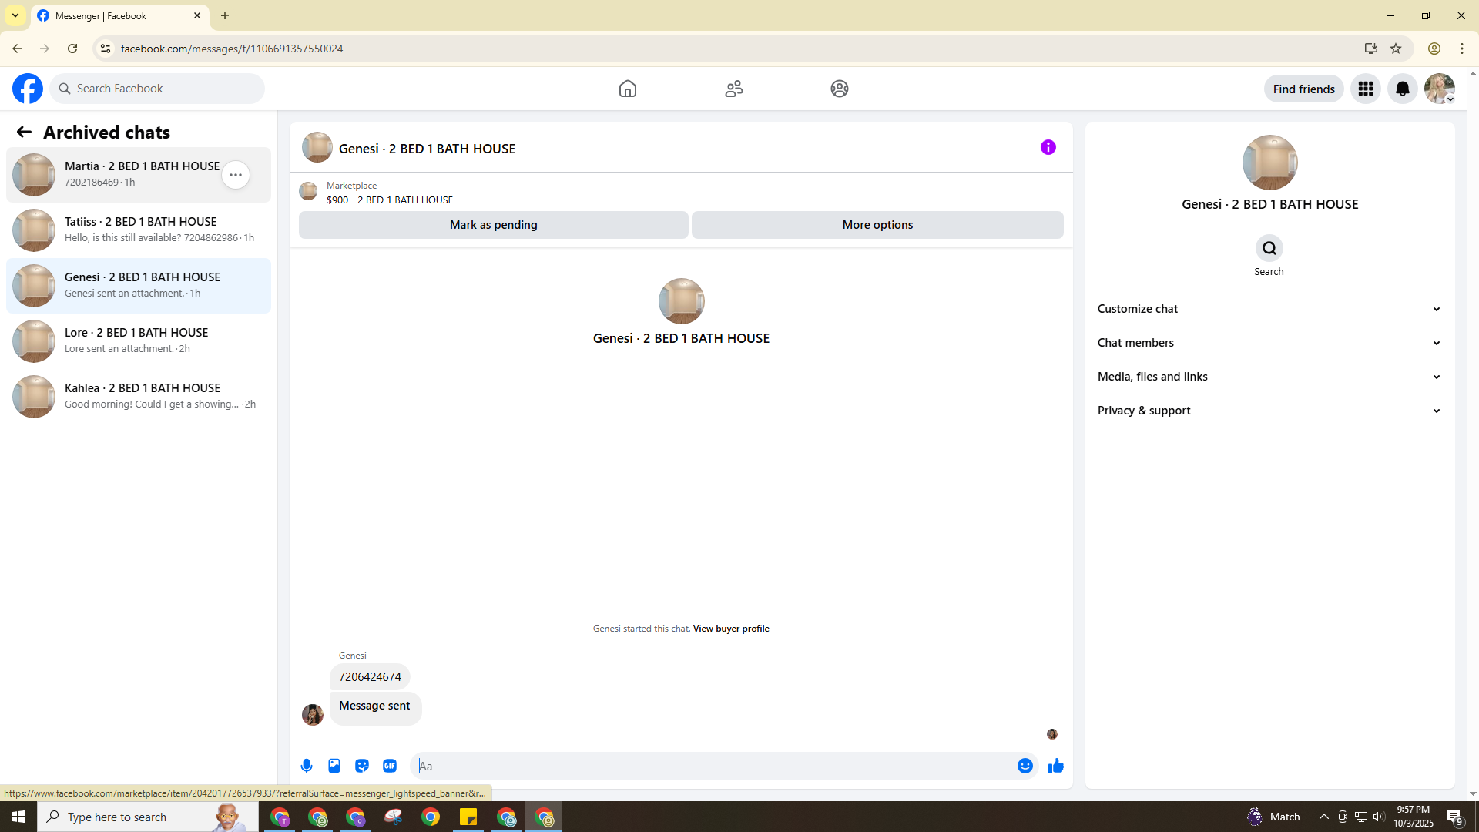Go back from Archived chats
The width and height of the screenshot is (1479, 832).
[x=24, y=132]
